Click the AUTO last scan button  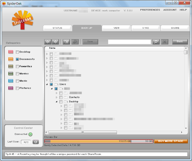coord(26,142)
